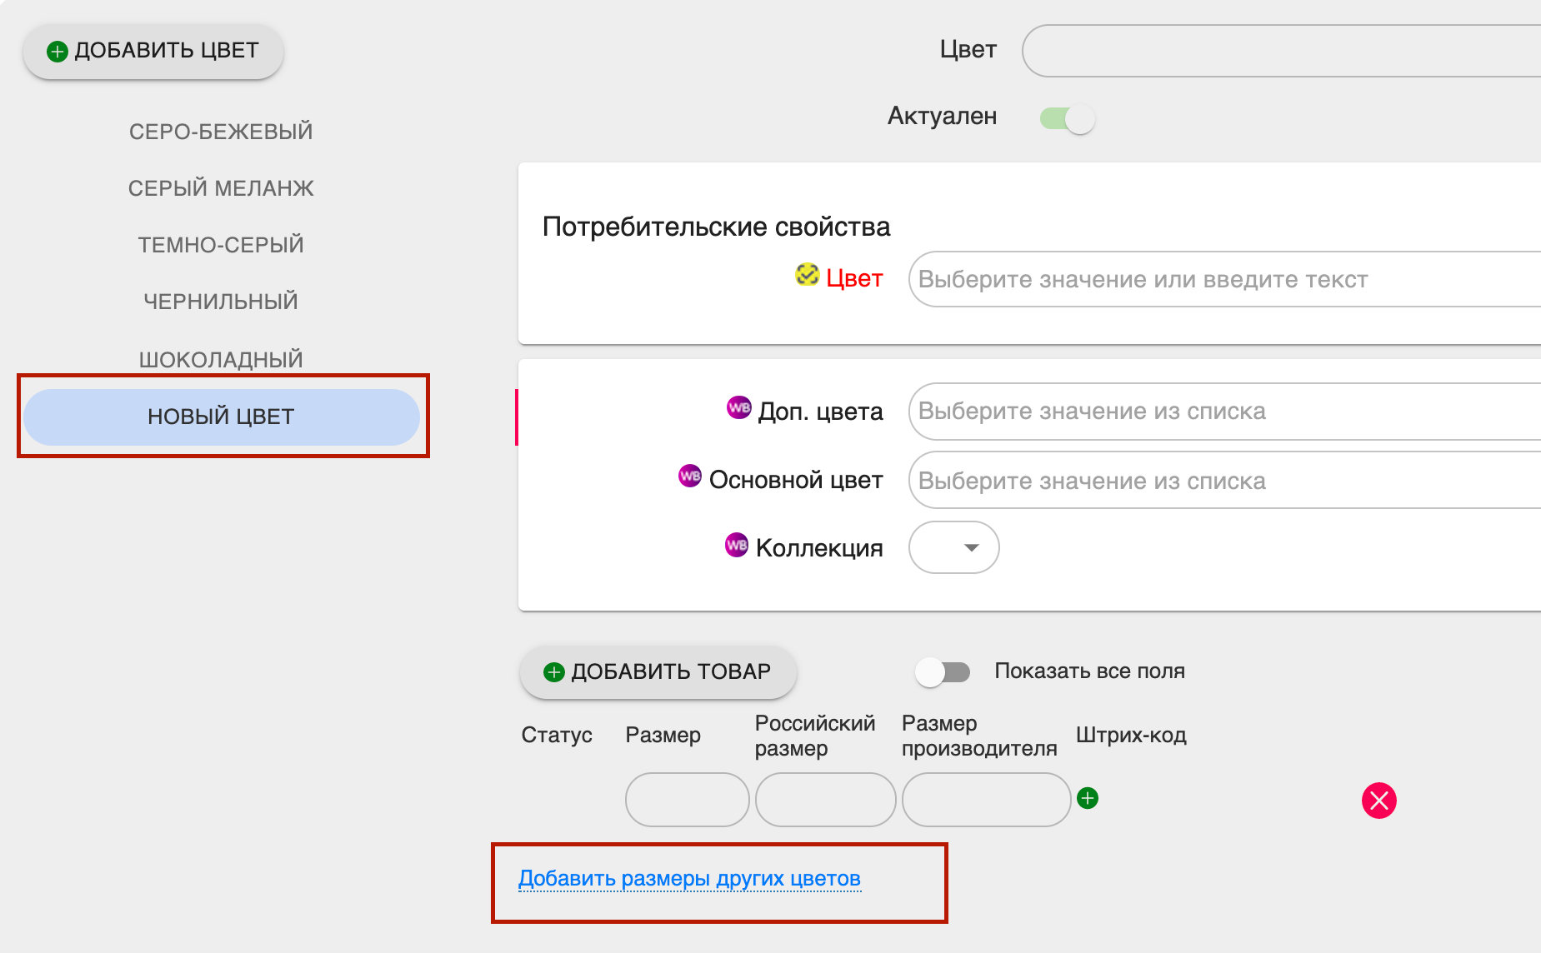Click the WB icon beside Основной цвет

tap(690, 476)
